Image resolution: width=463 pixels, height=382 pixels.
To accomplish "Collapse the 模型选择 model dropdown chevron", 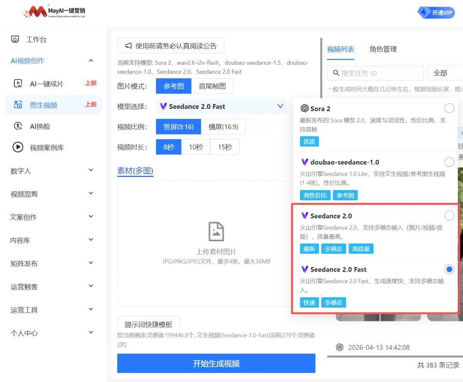I will (280, 106).
